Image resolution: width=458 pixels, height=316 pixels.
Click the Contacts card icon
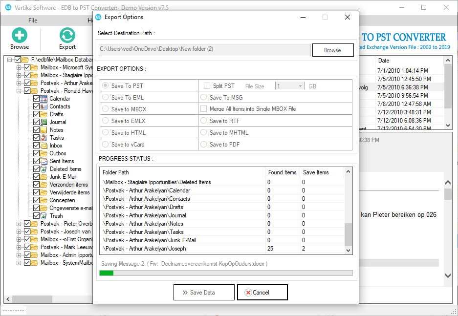click(x=44, y=106)
